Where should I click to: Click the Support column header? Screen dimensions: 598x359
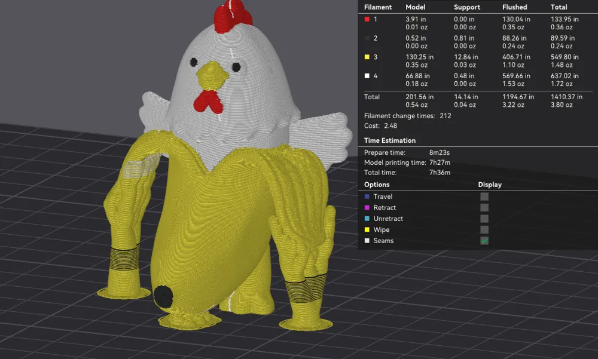point(467,7)
